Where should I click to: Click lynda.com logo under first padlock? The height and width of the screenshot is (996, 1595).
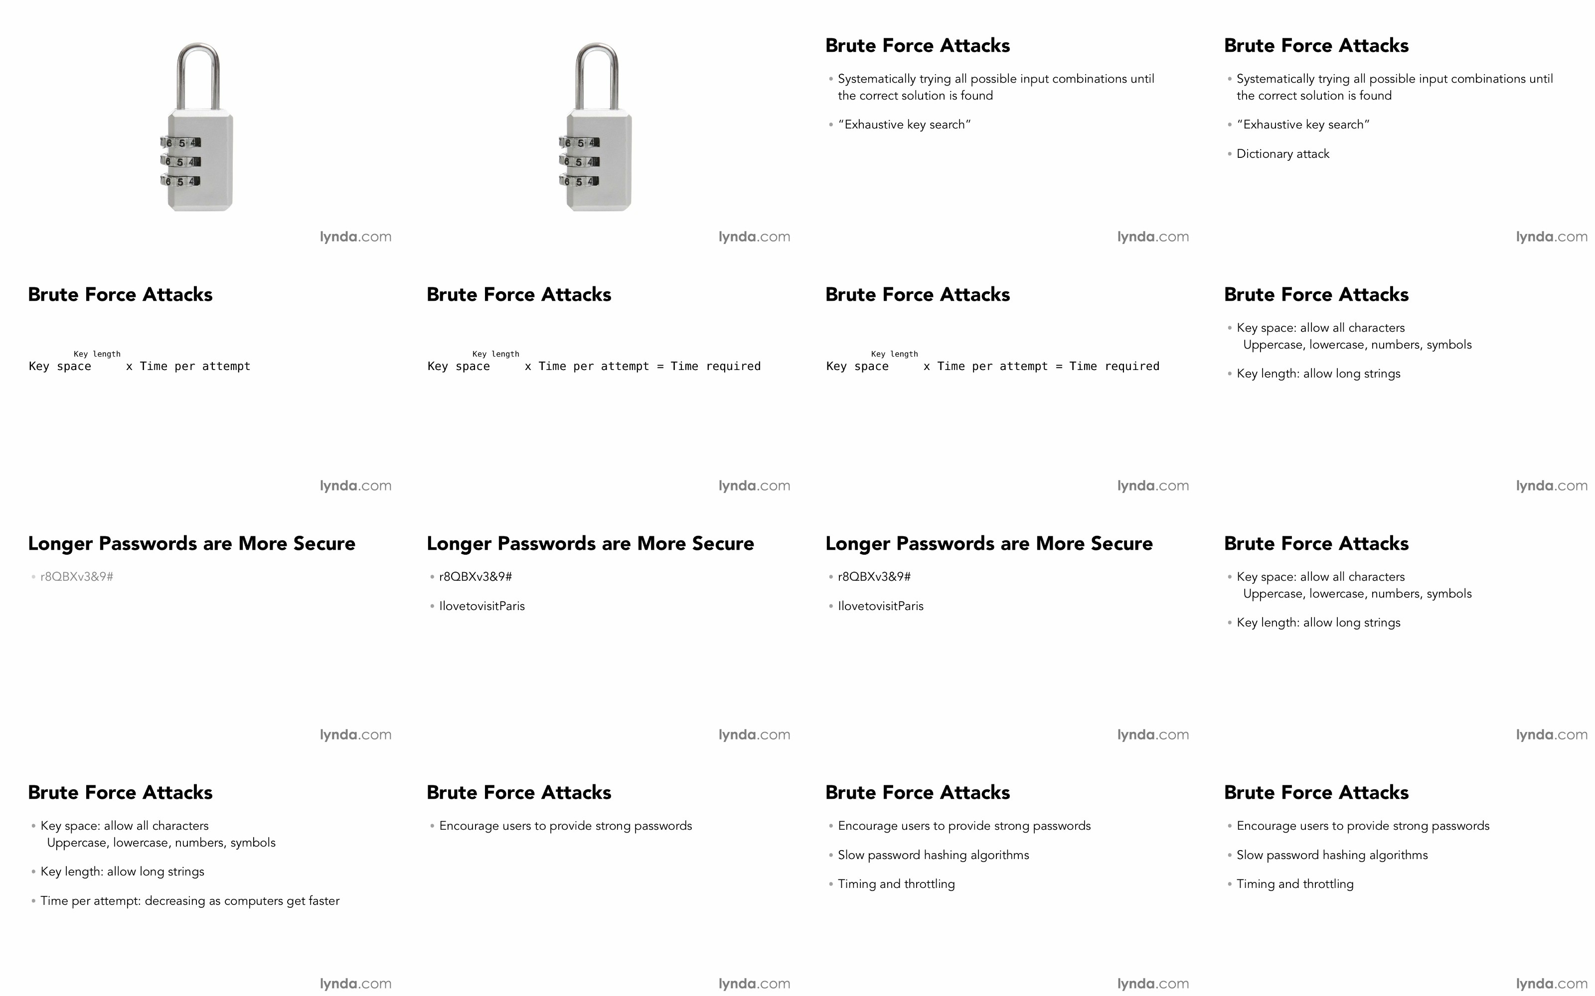pyautogui.click(x=356, y=237)
